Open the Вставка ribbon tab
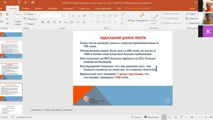 (26, 8)
